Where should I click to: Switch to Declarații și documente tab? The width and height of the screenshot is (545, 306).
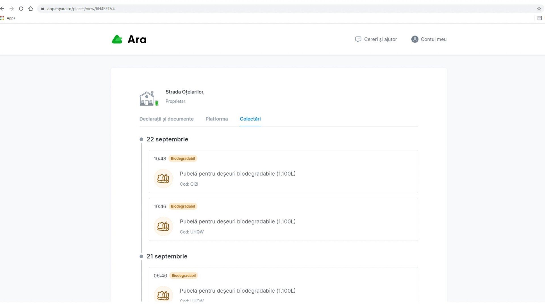166,119
